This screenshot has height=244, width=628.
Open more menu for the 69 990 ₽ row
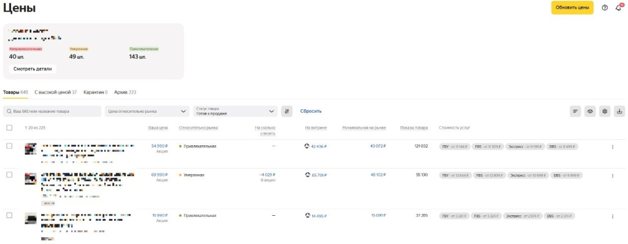pos(613,176)
